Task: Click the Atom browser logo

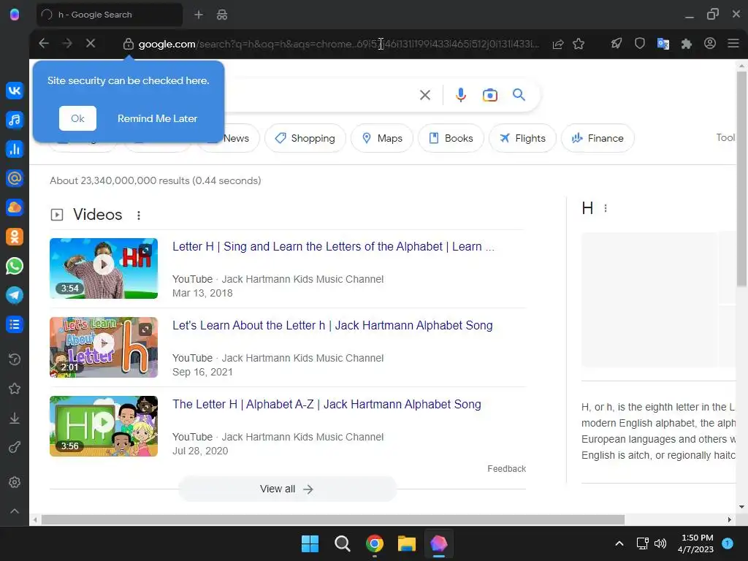Action: click(15, 15)
